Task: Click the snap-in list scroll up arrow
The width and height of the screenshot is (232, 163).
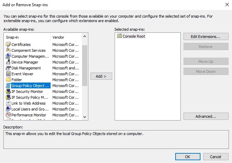Action: pyautogui.click(x=84, y=36)
